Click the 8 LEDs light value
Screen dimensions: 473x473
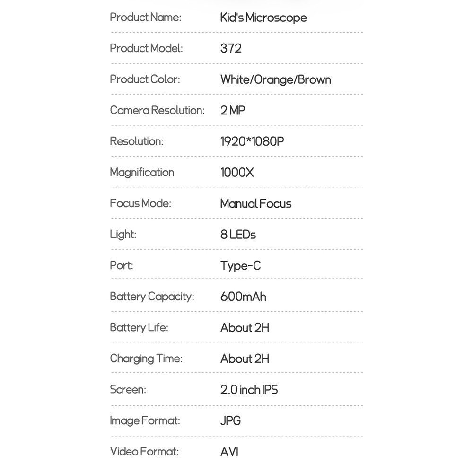(x=238, y=235)
